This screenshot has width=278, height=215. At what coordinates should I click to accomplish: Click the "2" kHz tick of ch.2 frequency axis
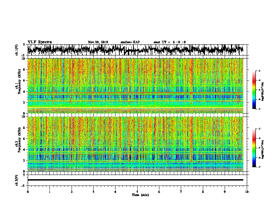24,161
